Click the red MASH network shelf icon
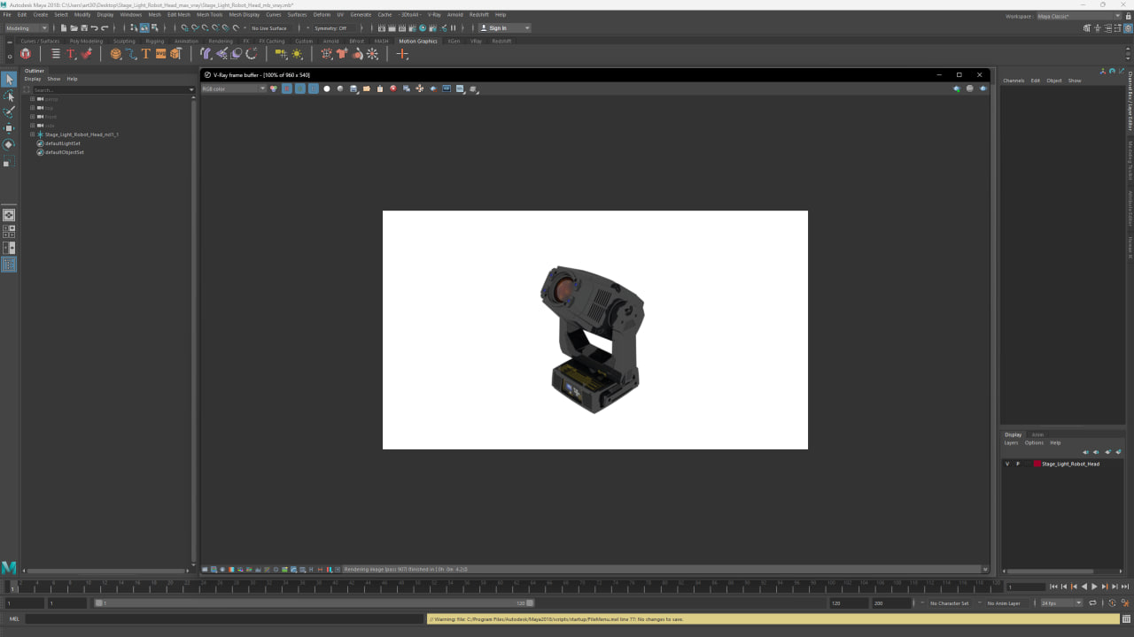The image size is (1134, 637). (25, 54)
